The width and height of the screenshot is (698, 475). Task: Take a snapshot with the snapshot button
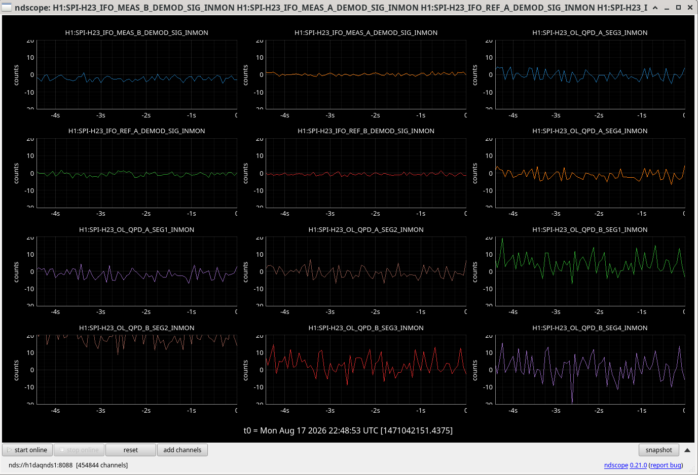[658, 450]
